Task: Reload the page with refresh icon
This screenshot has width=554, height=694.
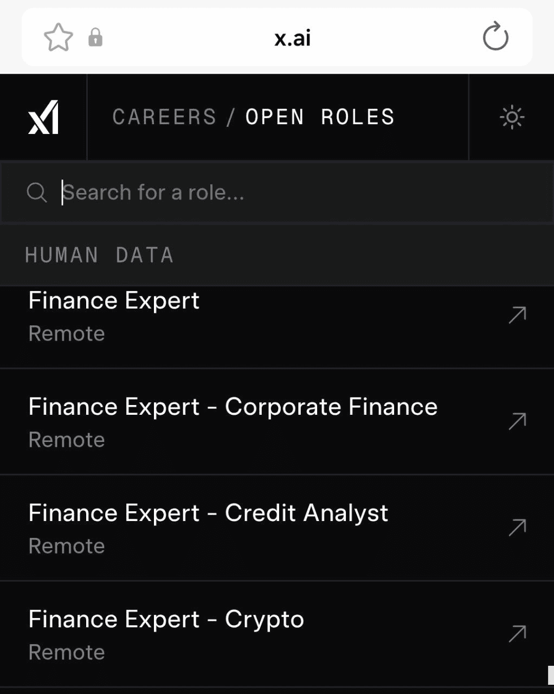Action: click(x=495, y=37)
